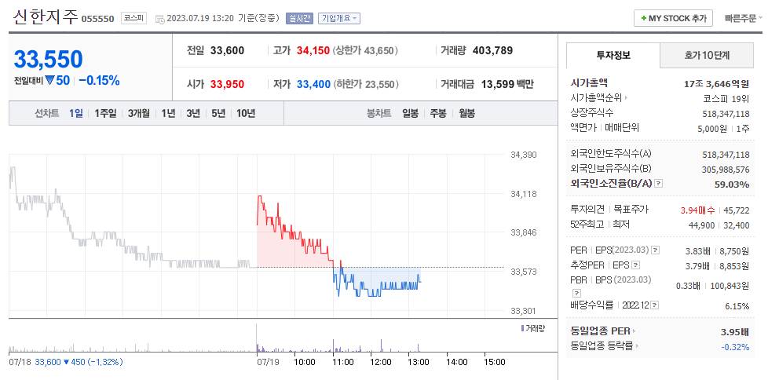Click 거래량 value 403,789

pyautogui.click(x=492, y=50)
